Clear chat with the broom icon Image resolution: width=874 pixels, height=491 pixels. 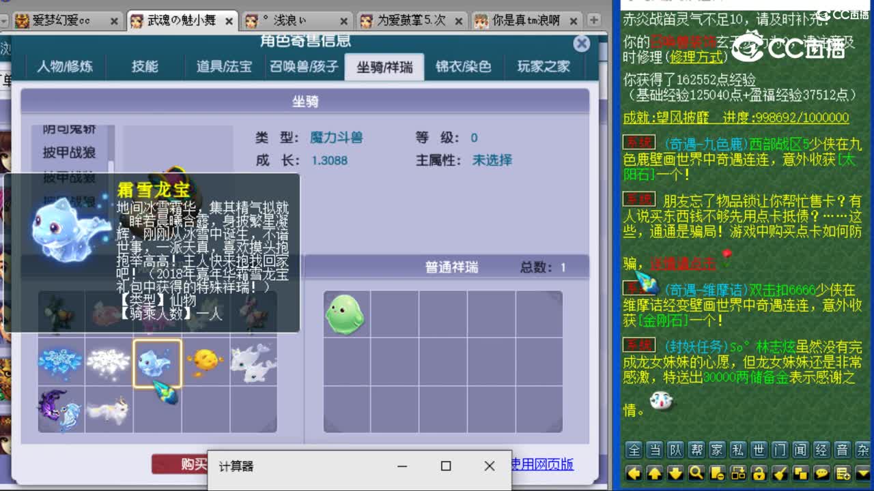(780, 473)
